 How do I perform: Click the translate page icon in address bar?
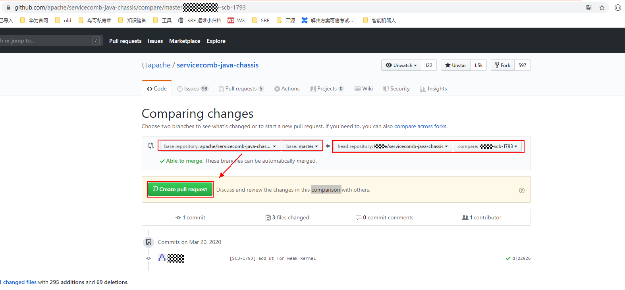tap(589, 8)
